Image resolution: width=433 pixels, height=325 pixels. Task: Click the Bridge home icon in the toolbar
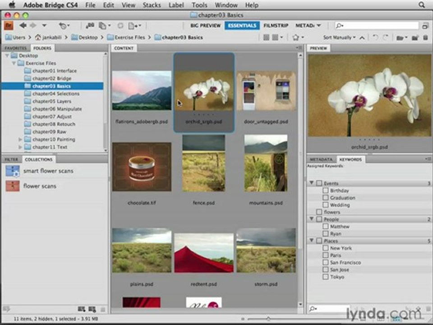9,26
